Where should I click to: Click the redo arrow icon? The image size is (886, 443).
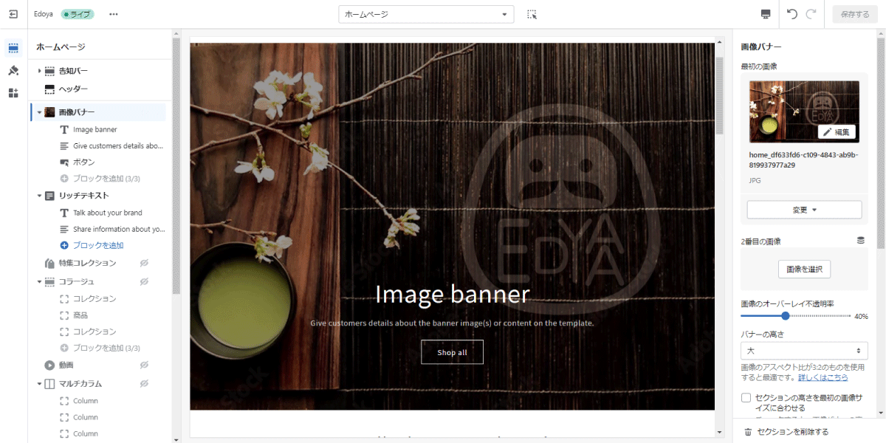tap(811, 14)
